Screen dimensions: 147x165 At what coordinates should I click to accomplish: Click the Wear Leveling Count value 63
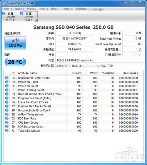pos(132,44)
